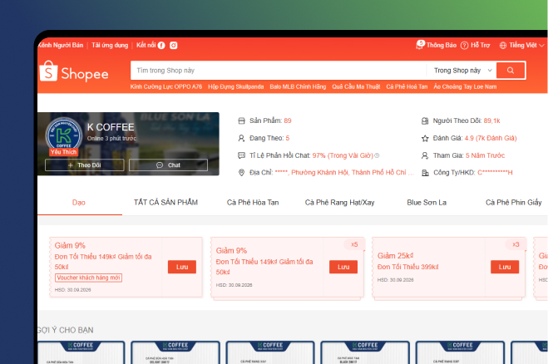Click the Đánh Giá star icon
548x364 pixels.
click(x=425, y=138)
